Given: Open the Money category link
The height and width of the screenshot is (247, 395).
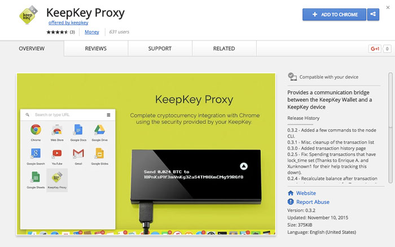Looking at the screenshot, I should 91,32.
